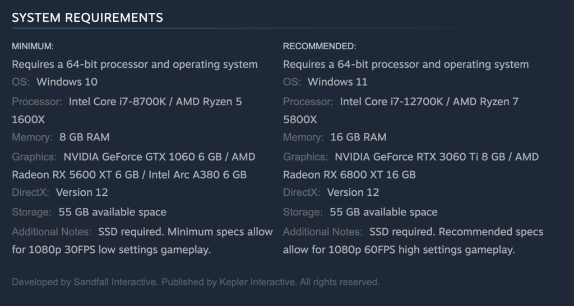Click the SYSTEM REQUIREMENTS heading
574x306 pixels.
coord(87,17)
